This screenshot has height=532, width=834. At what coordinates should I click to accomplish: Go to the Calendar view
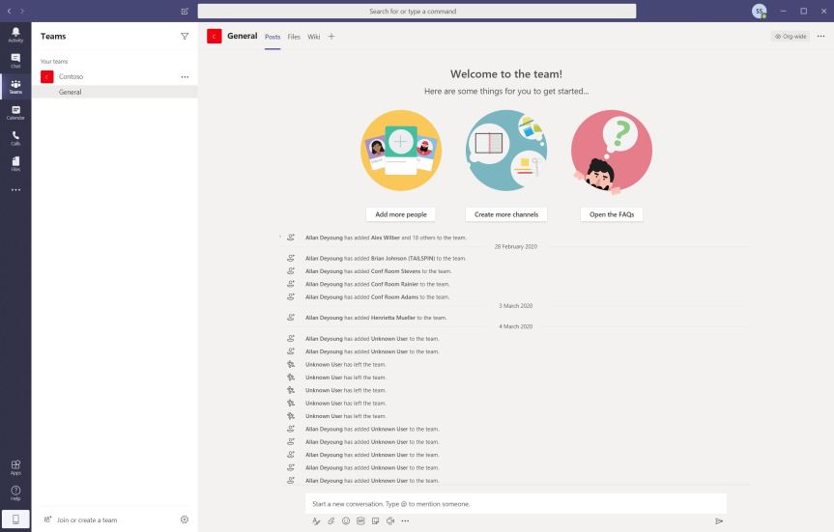15,112
